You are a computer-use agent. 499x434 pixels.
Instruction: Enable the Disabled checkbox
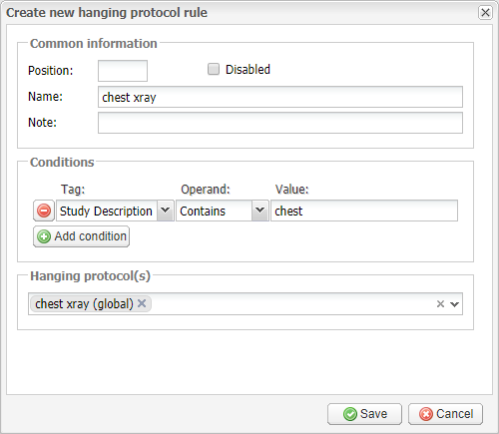click(214, 69)
